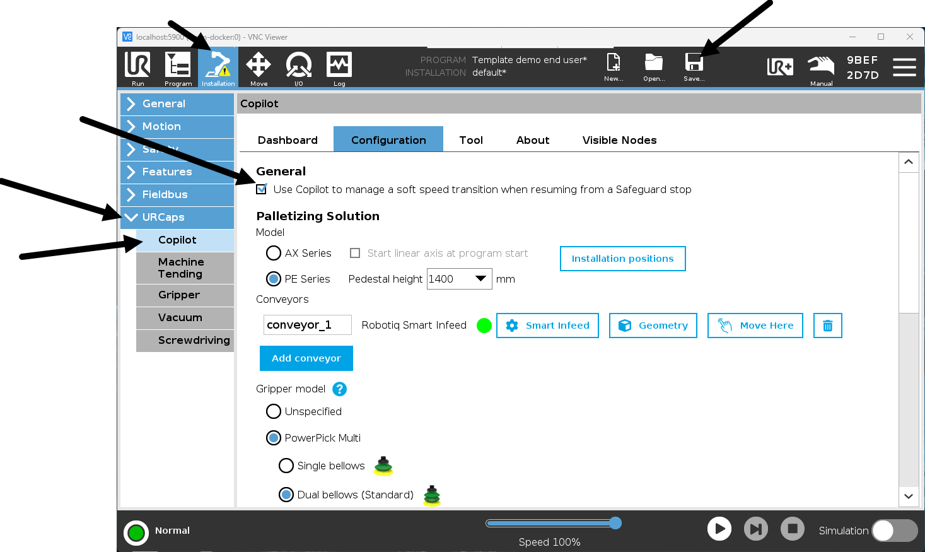Open the I/O panel icon
925x552 pixels.
(x=298, y=68)
